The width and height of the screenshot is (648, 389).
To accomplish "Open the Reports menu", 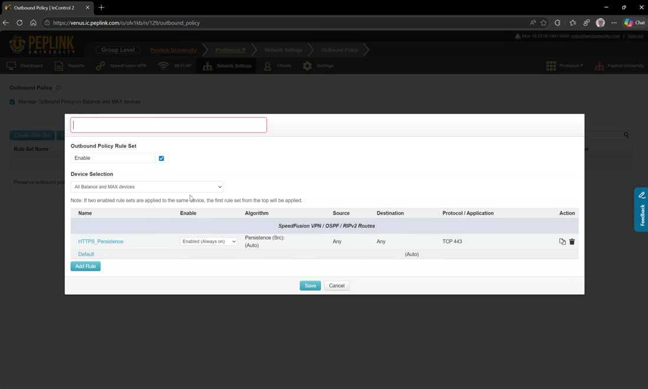I will pos(70,66).
